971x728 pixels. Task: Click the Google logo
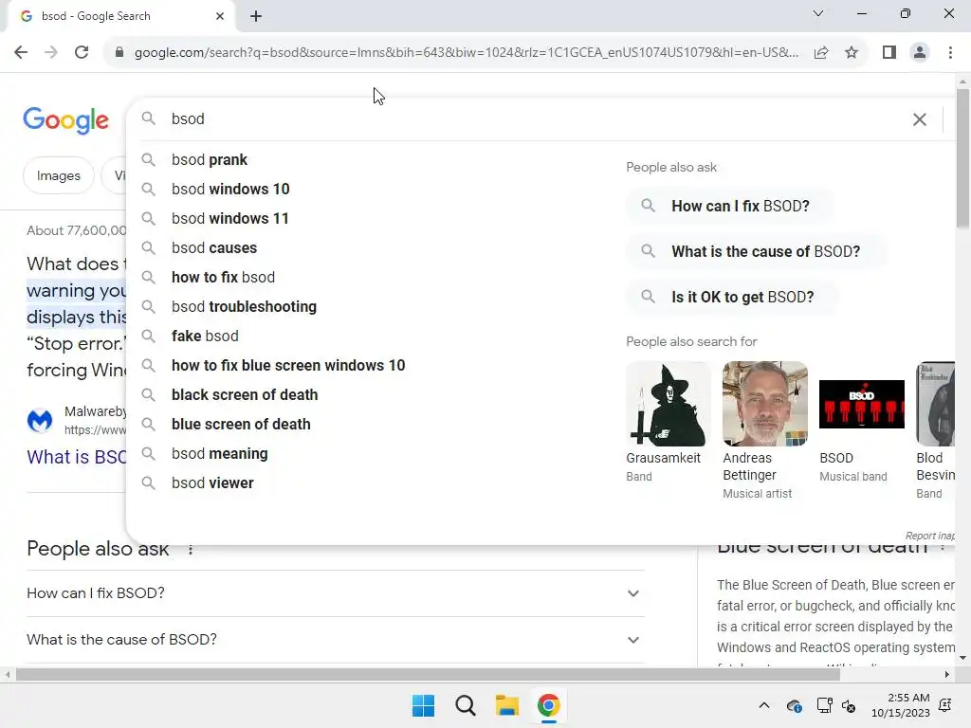coord(65,119)
